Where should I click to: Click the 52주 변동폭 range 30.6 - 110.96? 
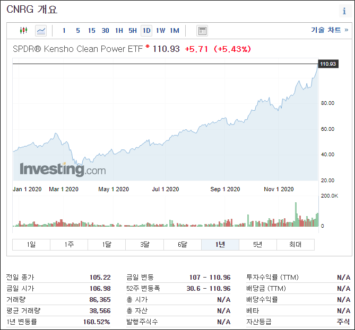[x=209, y=288]
